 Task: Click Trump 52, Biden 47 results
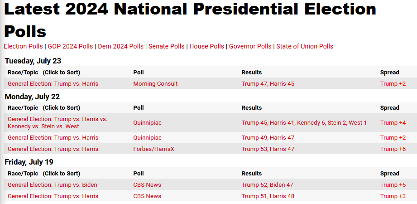pyautogui.click(x=267, y=185)
